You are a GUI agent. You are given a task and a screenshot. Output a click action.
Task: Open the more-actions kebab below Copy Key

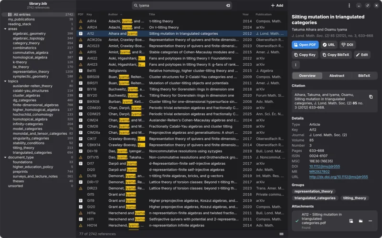pos(296,65)
